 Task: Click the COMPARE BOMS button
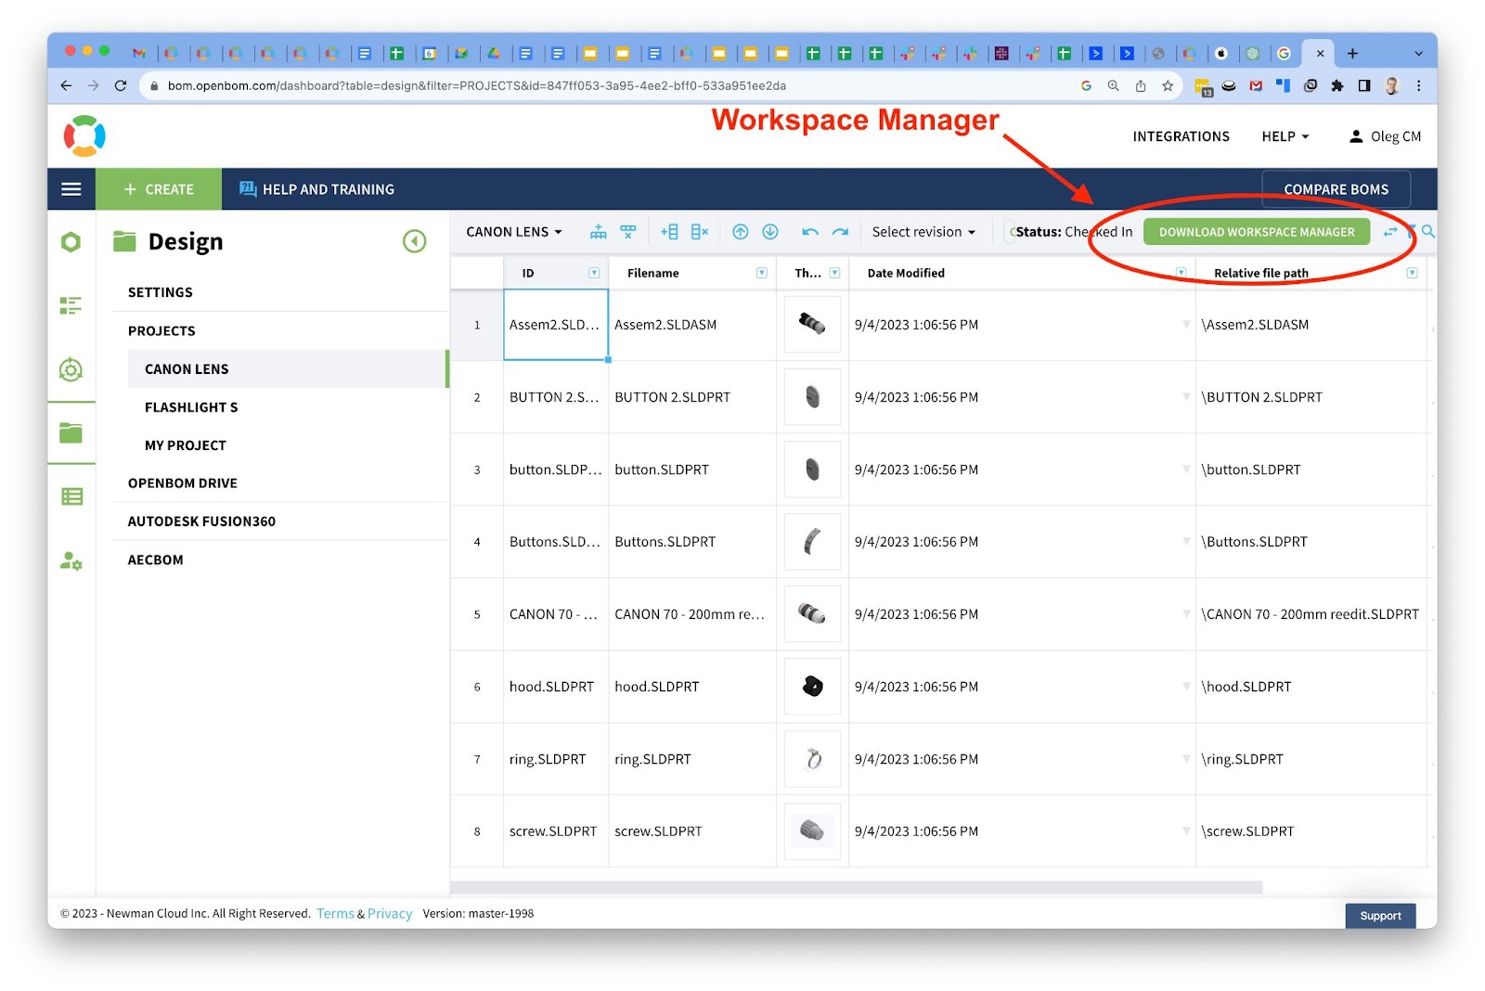click(x=1336, y=189)
